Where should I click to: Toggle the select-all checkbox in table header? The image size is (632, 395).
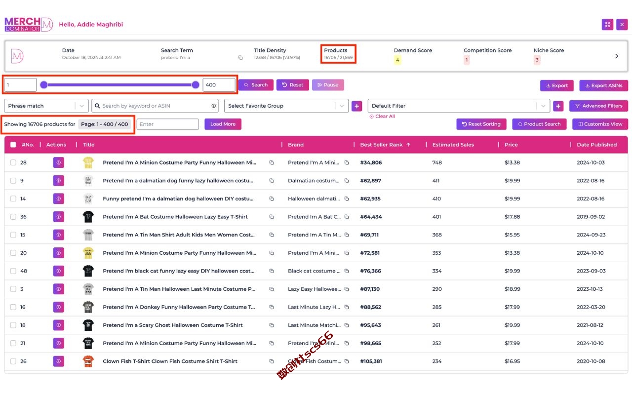coord(13,145)
